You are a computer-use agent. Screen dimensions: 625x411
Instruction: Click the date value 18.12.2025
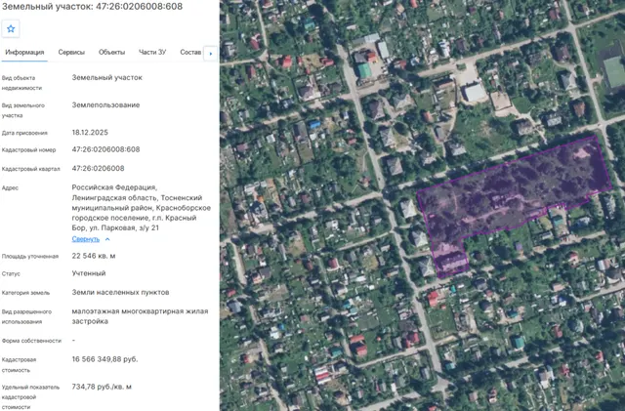pyautogui.click(x=90, y=133)
